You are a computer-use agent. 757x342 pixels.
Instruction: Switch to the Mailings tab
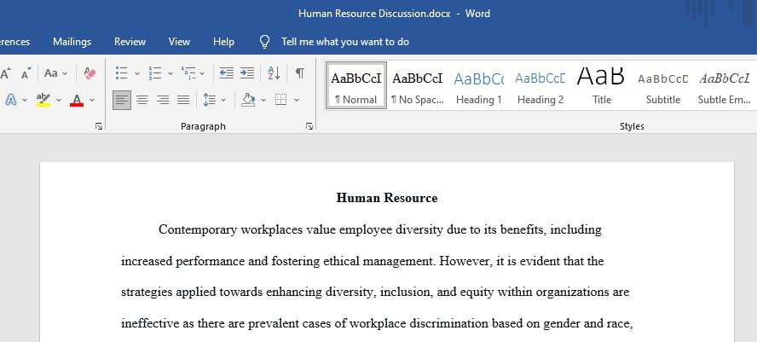(x=72, y=42)
